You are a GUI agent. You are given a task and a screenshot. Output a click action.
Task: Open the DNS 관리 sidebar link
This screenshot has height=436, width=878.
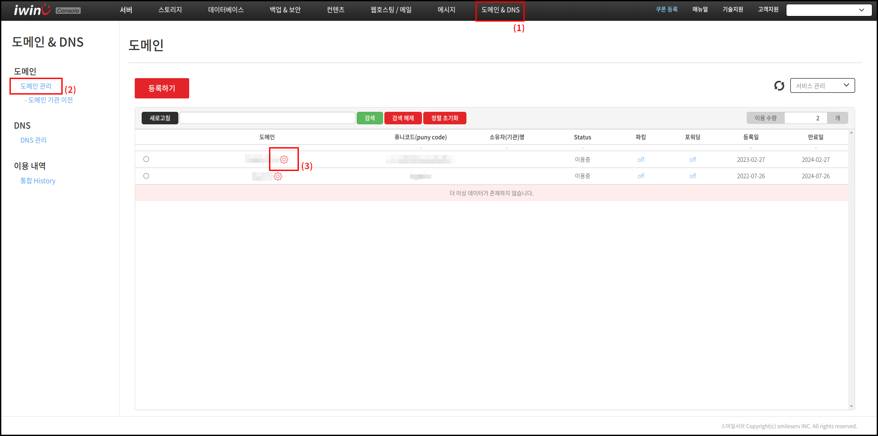[x=33, y=140]
